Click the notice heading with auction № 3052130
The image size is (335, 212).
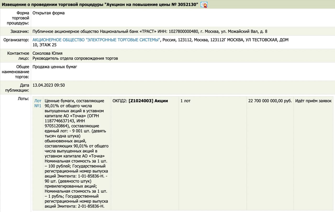(100, 5)
